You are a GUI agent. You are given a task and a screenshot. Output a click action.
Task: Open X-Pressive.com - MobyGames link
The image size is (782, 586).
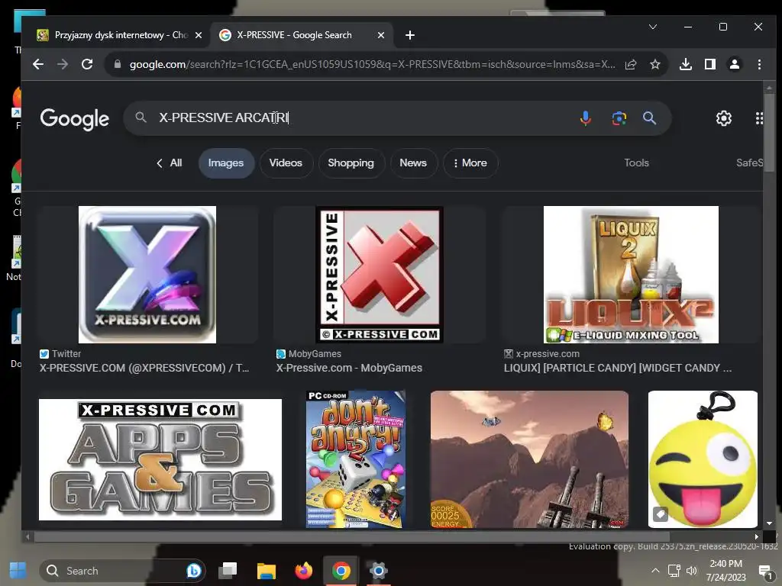(349, 369)
